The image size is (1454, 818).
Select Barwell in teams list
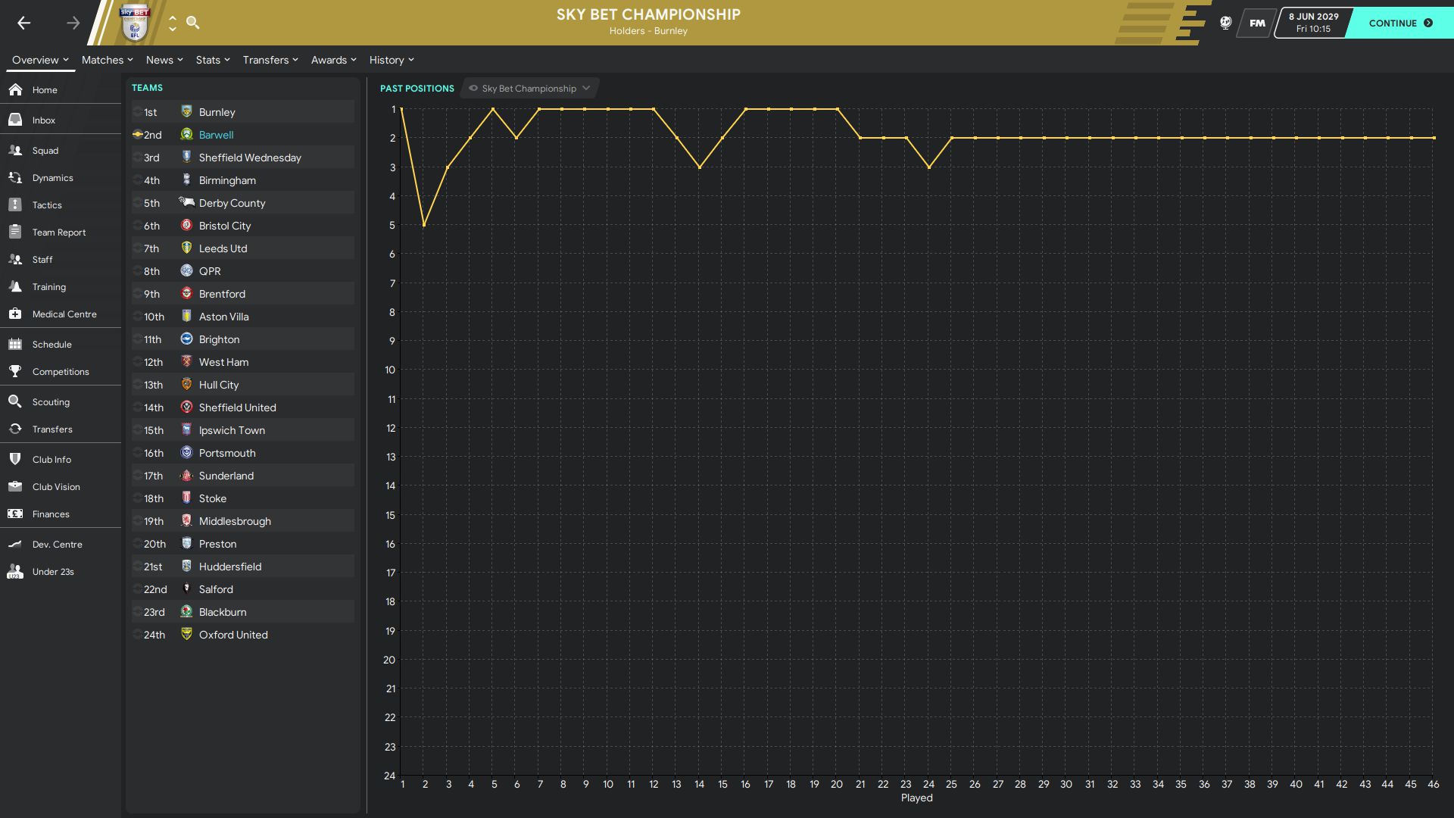(243, 134)
